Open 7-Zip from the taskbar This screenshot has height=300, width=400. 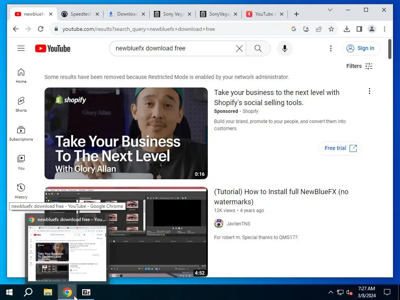point(86,292)
